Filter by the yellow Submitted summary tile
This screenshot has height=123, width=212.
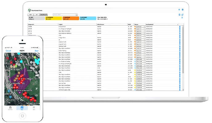click(54, 18)
